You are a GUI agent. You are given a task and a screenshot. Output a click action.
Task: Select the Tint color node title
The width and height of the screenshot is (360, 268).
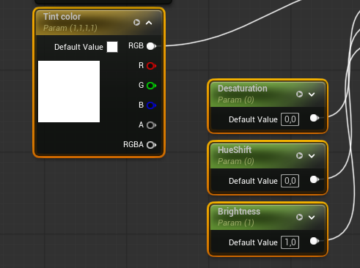(x=62, y=17)
